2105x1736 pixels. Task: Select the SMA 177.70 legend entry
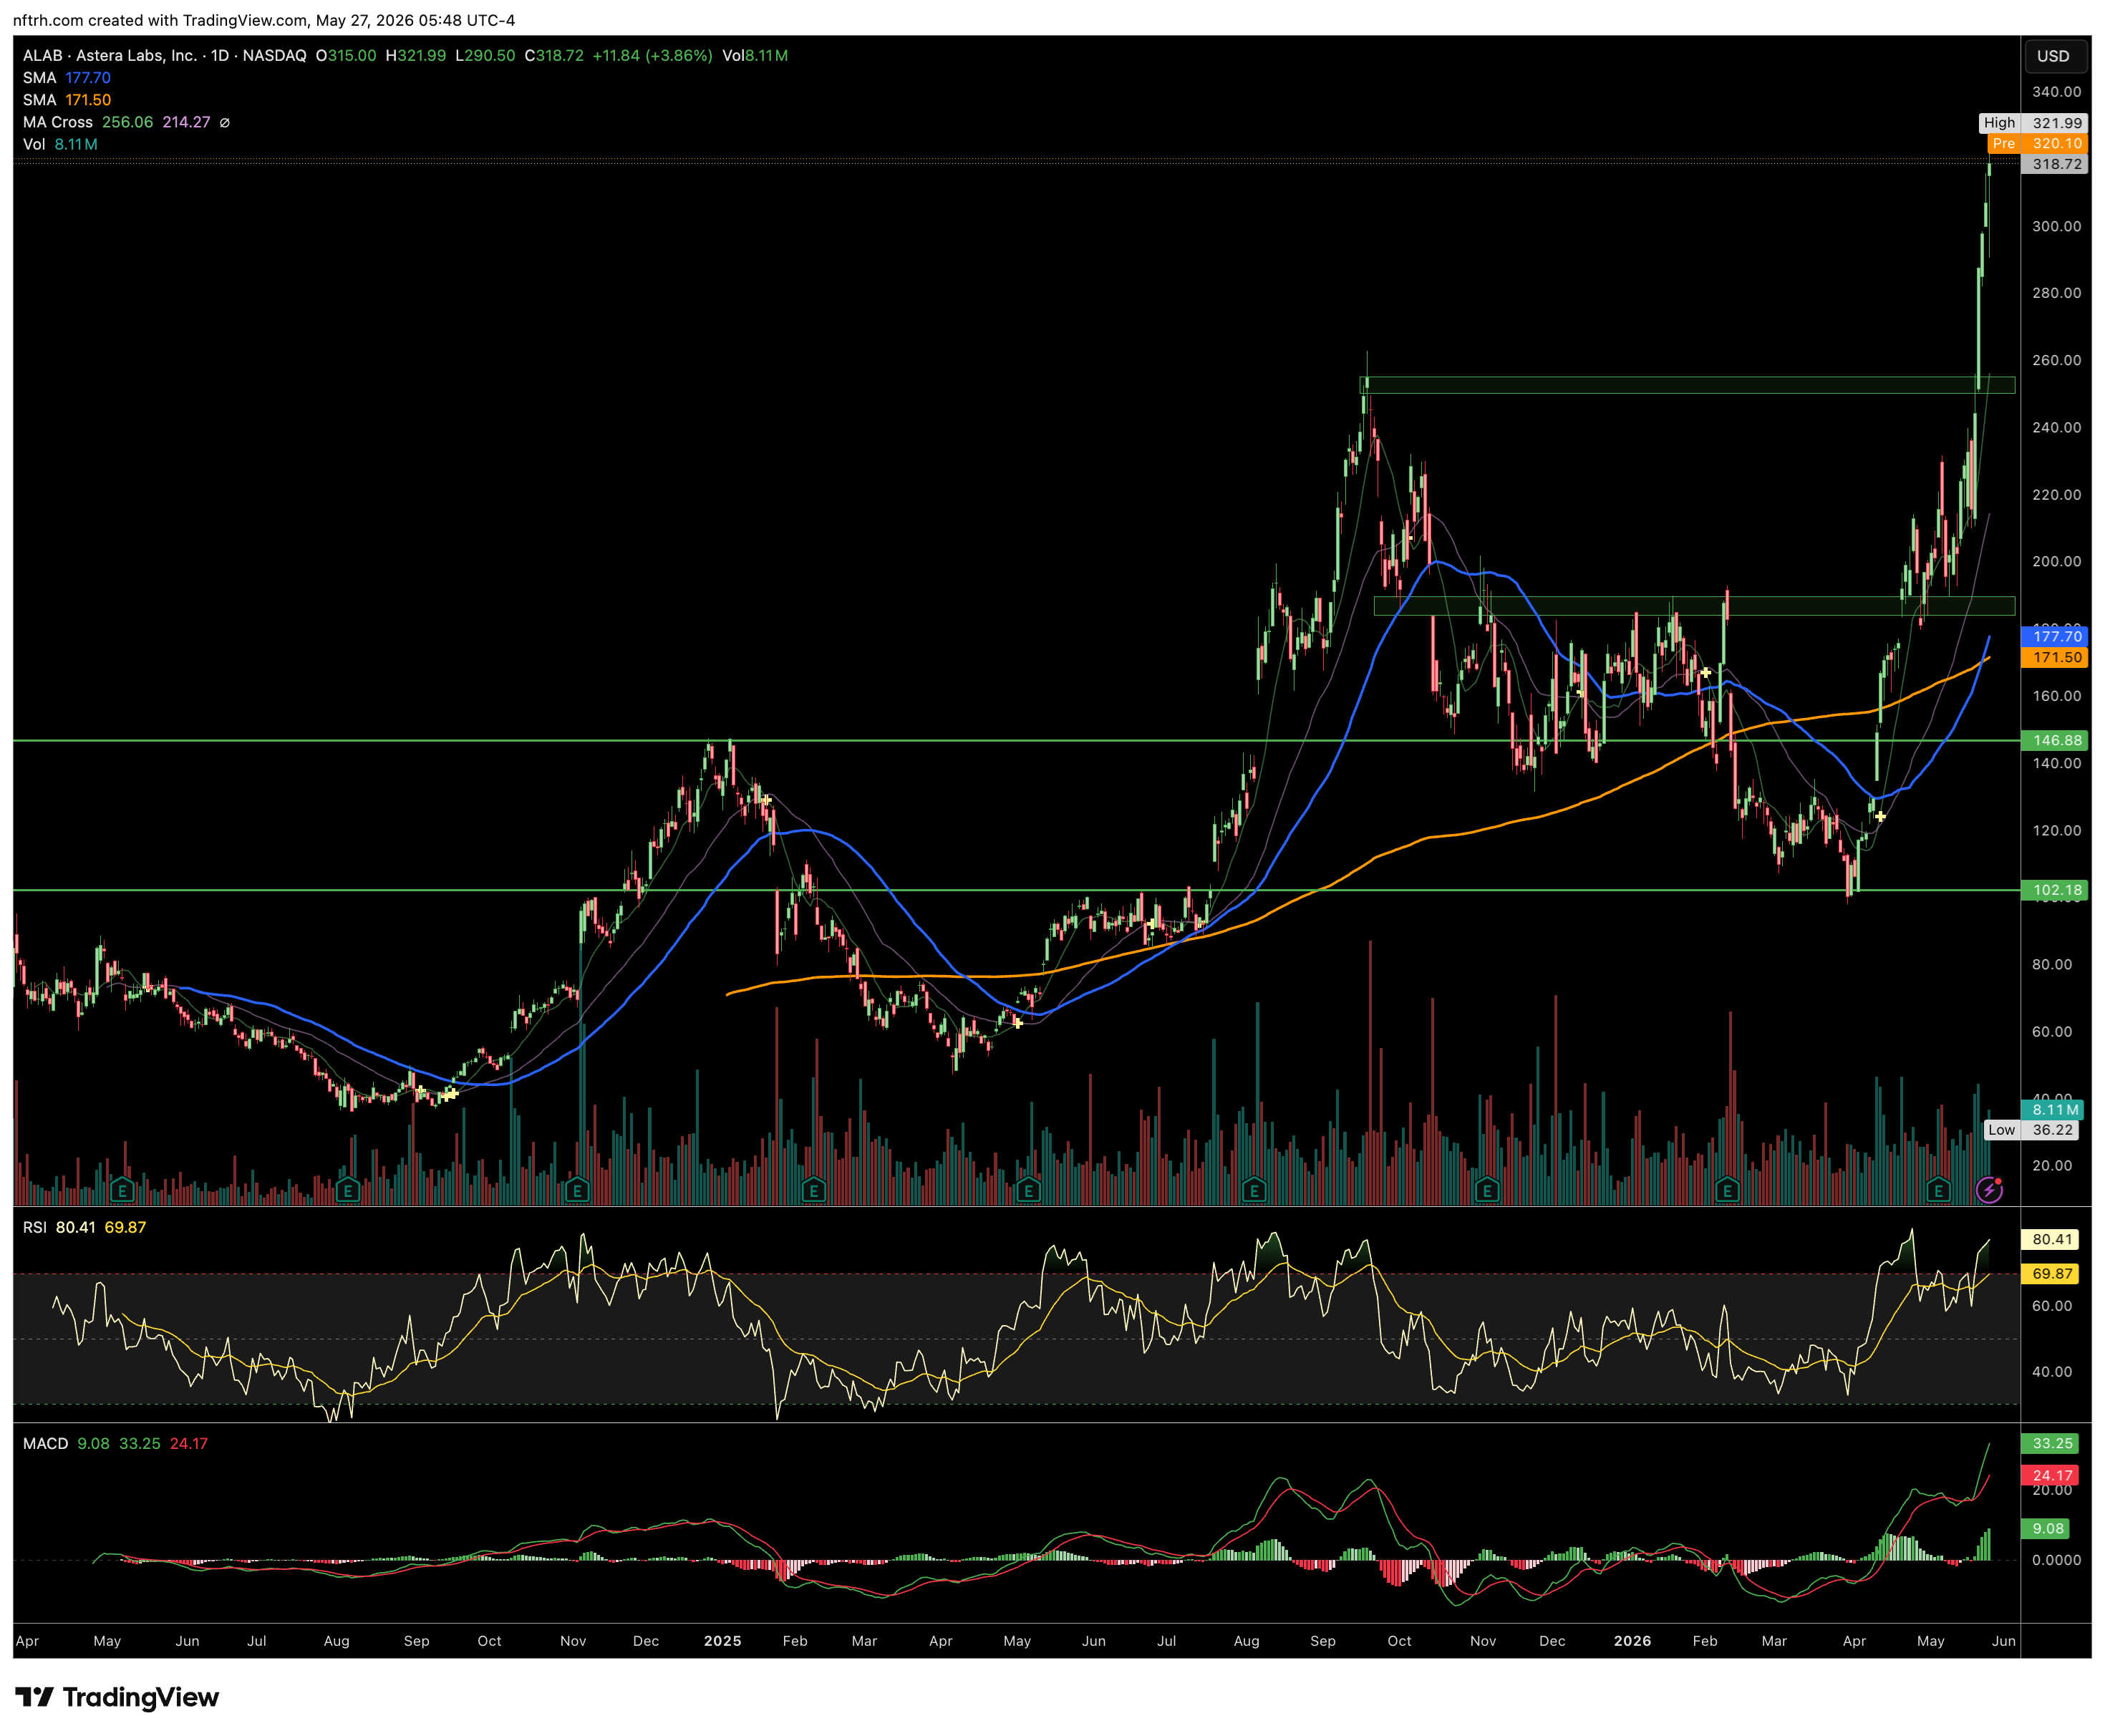pos(67,78)
